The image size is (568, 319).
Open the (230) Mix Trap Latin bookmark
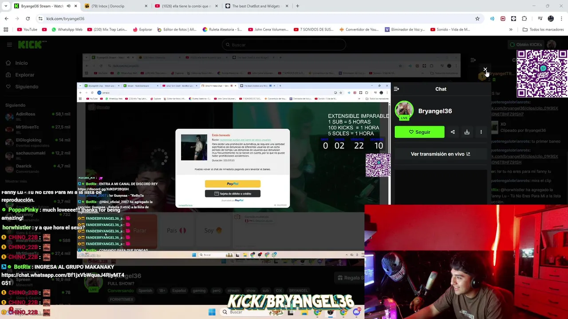107,30
